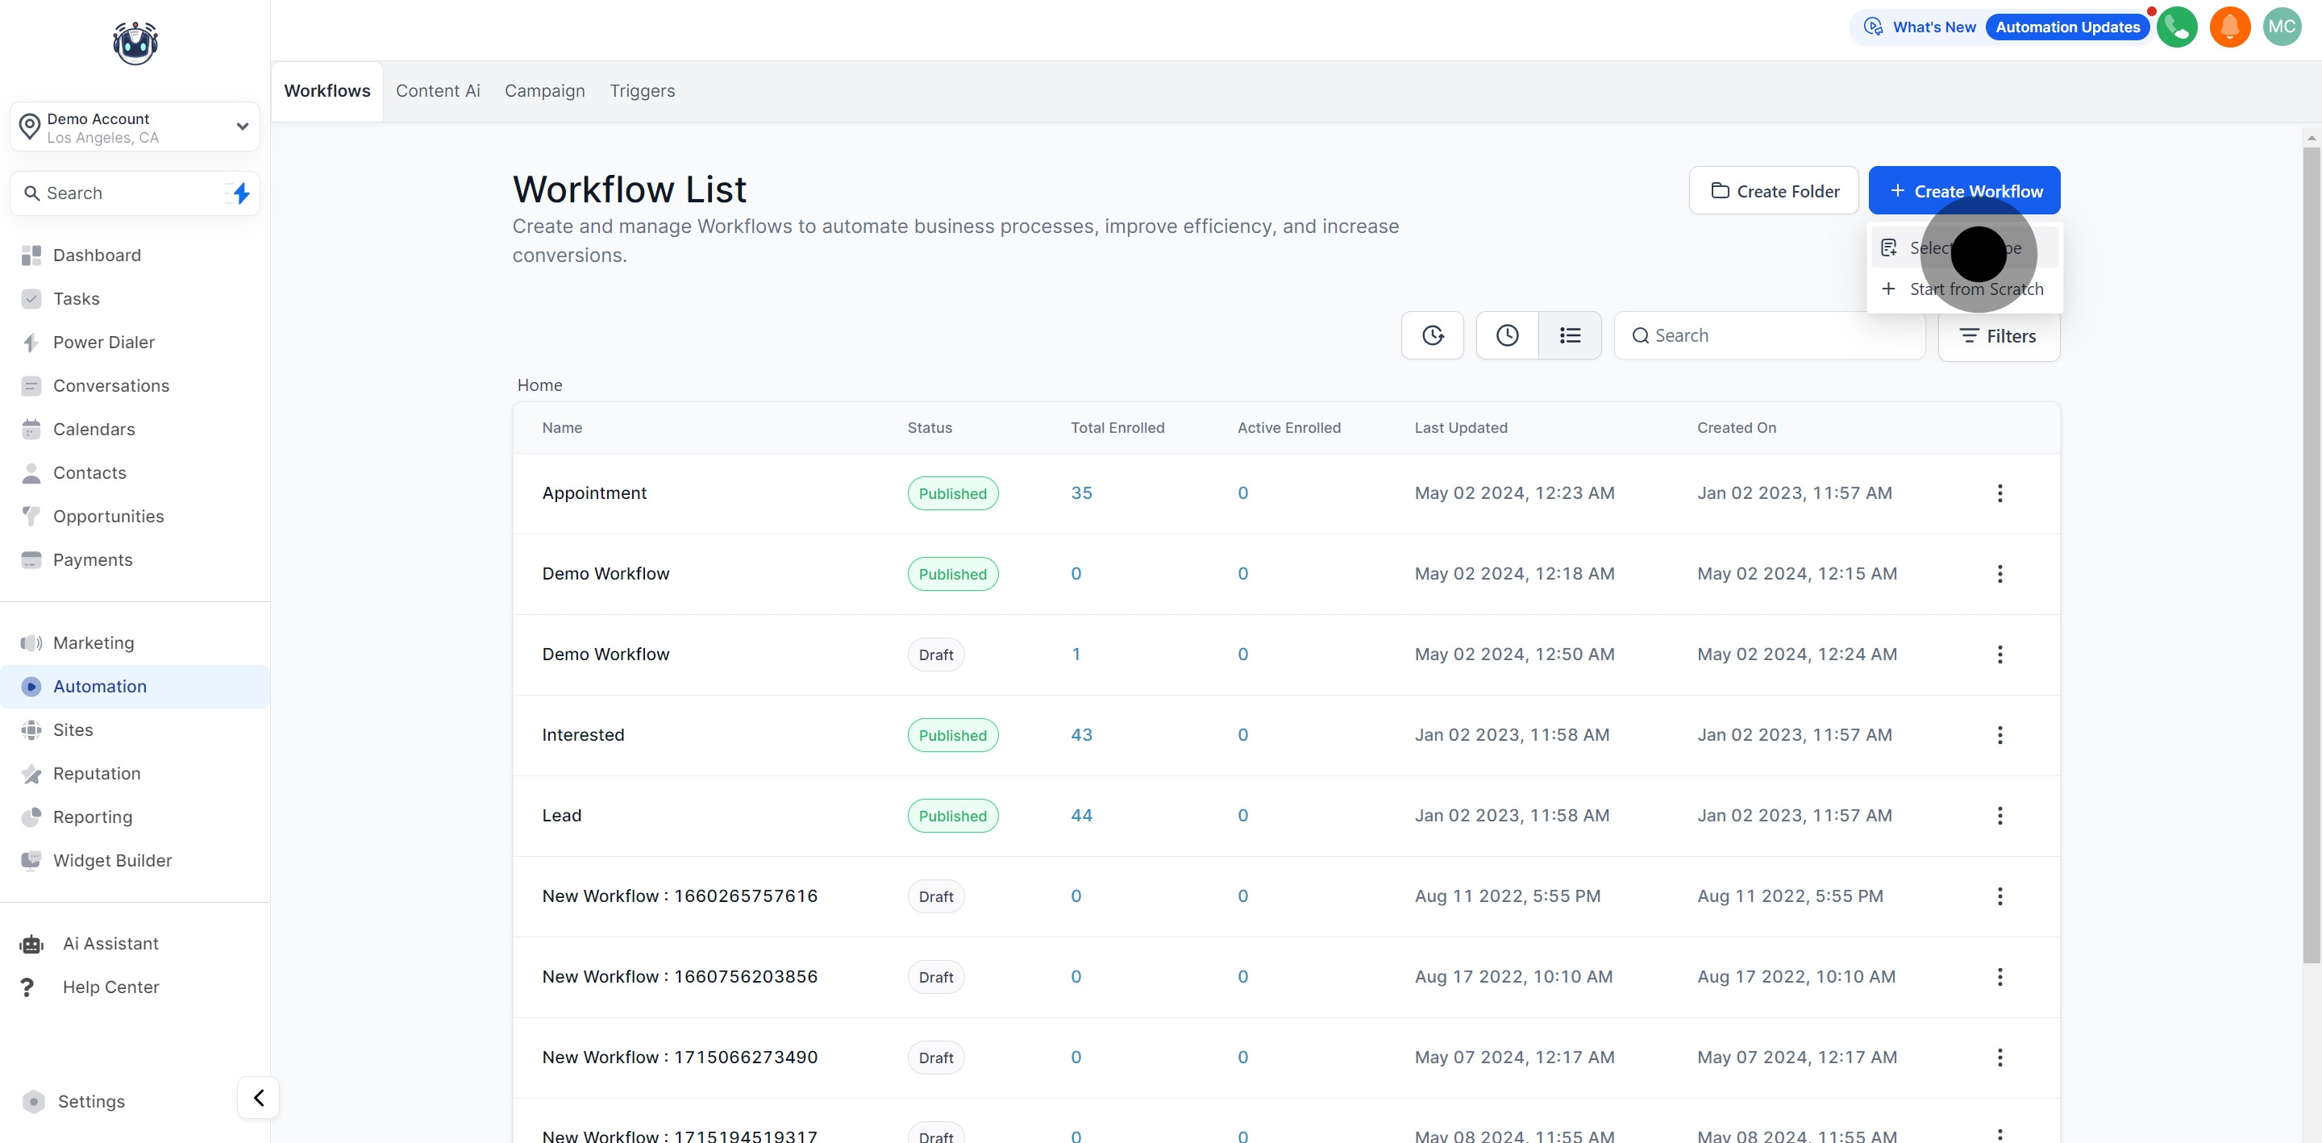This screenshot has height=1143, width=2322.
Task: Switch to clock history view icon
Action: tap(1507, 335)
